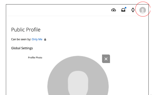
Task: Click the white X glyph on gray square
Action: pos(106,59)
